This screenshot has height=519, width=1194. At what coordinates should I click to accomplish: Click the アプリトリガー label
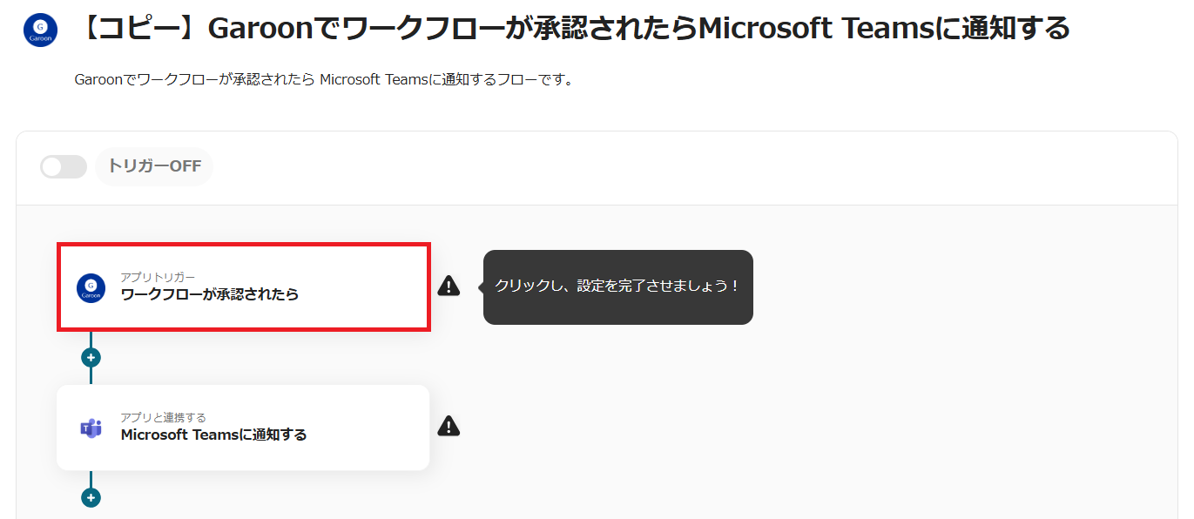click(158, 277)
